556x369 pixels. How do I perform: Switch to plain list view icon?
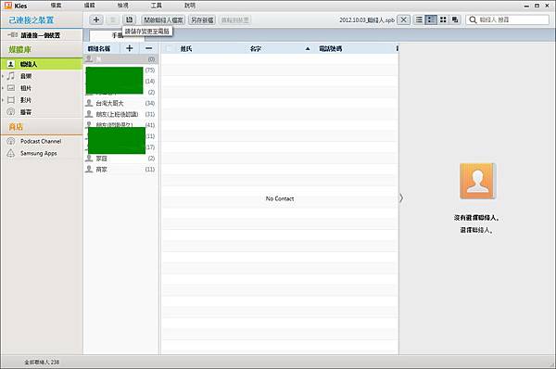(x=419, y=19)
